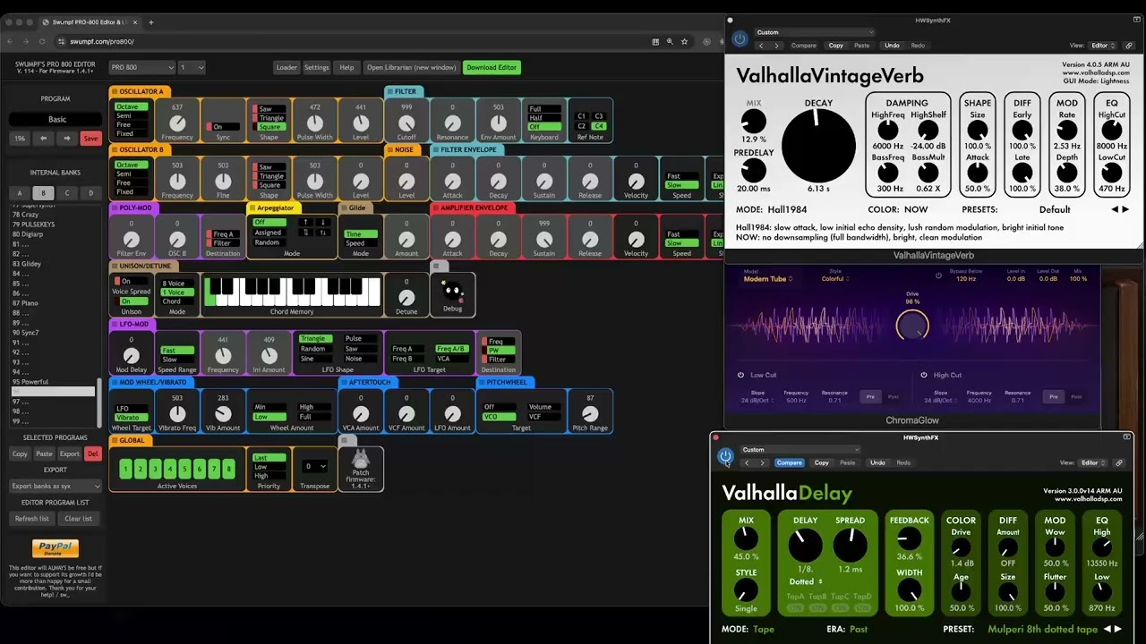Image resolution: width=1146 pixels, height=644 pixels.
Task: Click Download Editor button
Action: click(492, 67)
